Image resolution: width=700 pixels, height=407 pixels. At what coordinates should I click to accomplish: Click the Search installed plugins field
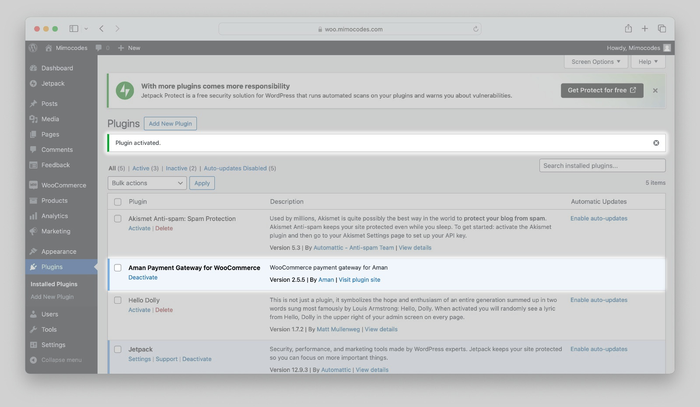(602, 166)
